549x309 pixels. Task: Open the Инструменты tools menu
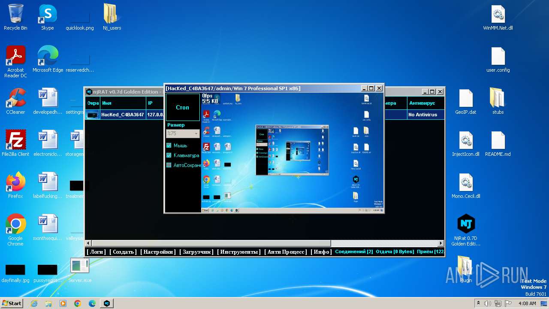pyautogui.click(x=239, y=252)
